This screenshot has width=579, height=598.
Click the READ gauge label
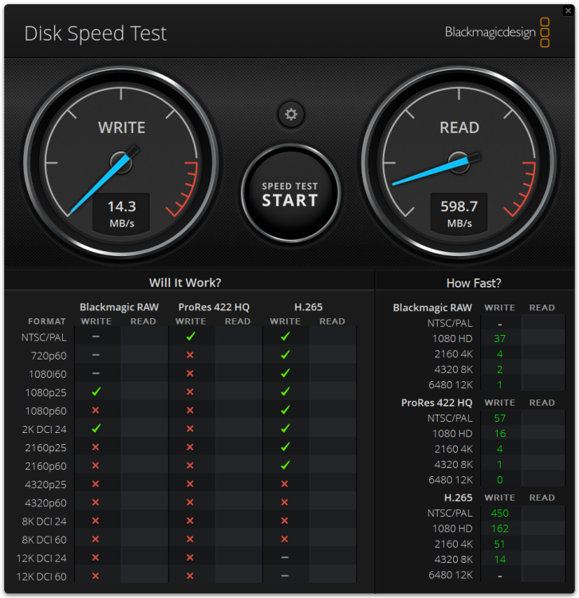point(459,128)
